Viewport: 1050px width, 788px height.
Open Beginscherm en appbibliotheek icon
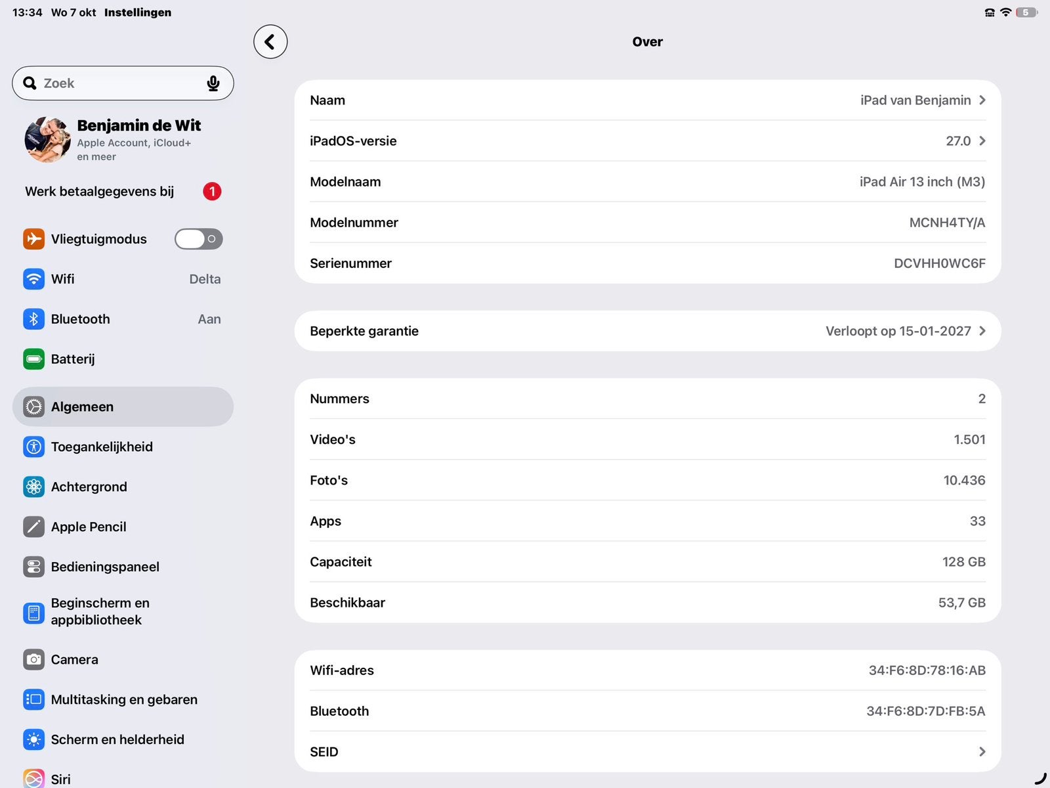[x=33, y=613]
